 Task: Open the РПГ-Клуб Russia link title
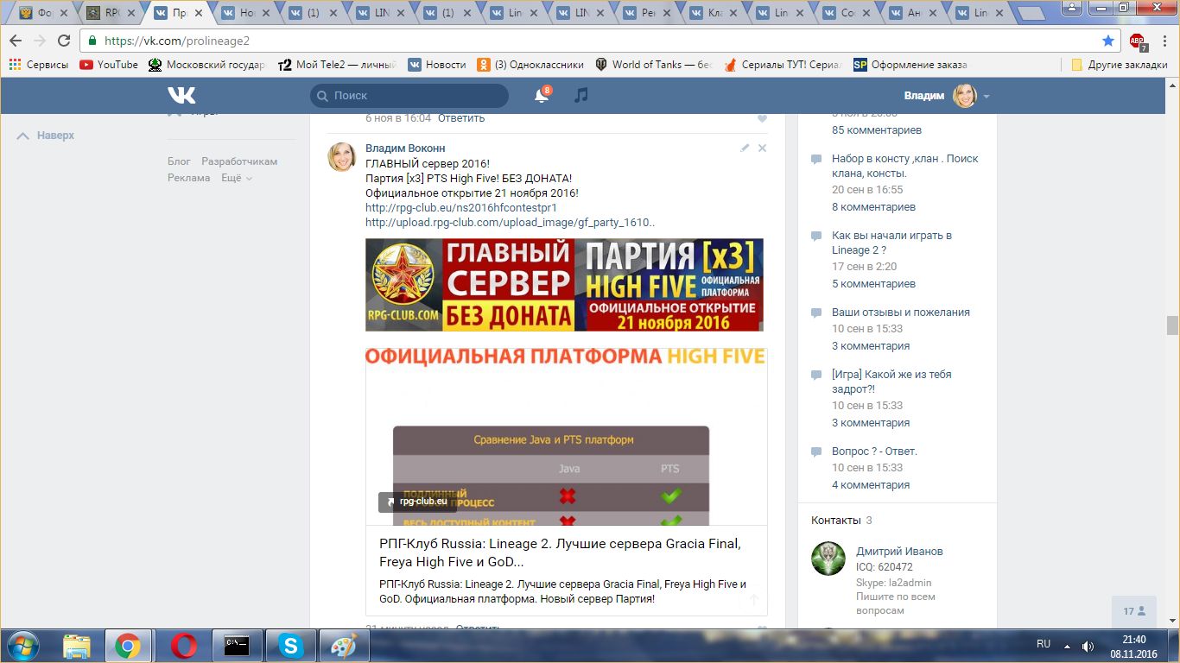[560, 552]
